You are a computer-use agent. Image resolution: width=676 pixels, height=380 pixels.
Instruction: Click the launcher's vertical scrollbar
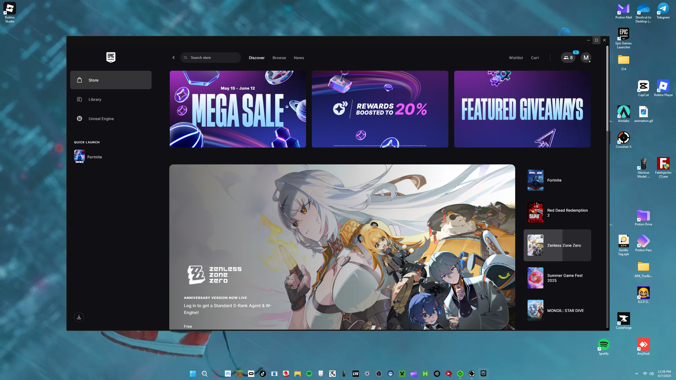click(607, 89)
